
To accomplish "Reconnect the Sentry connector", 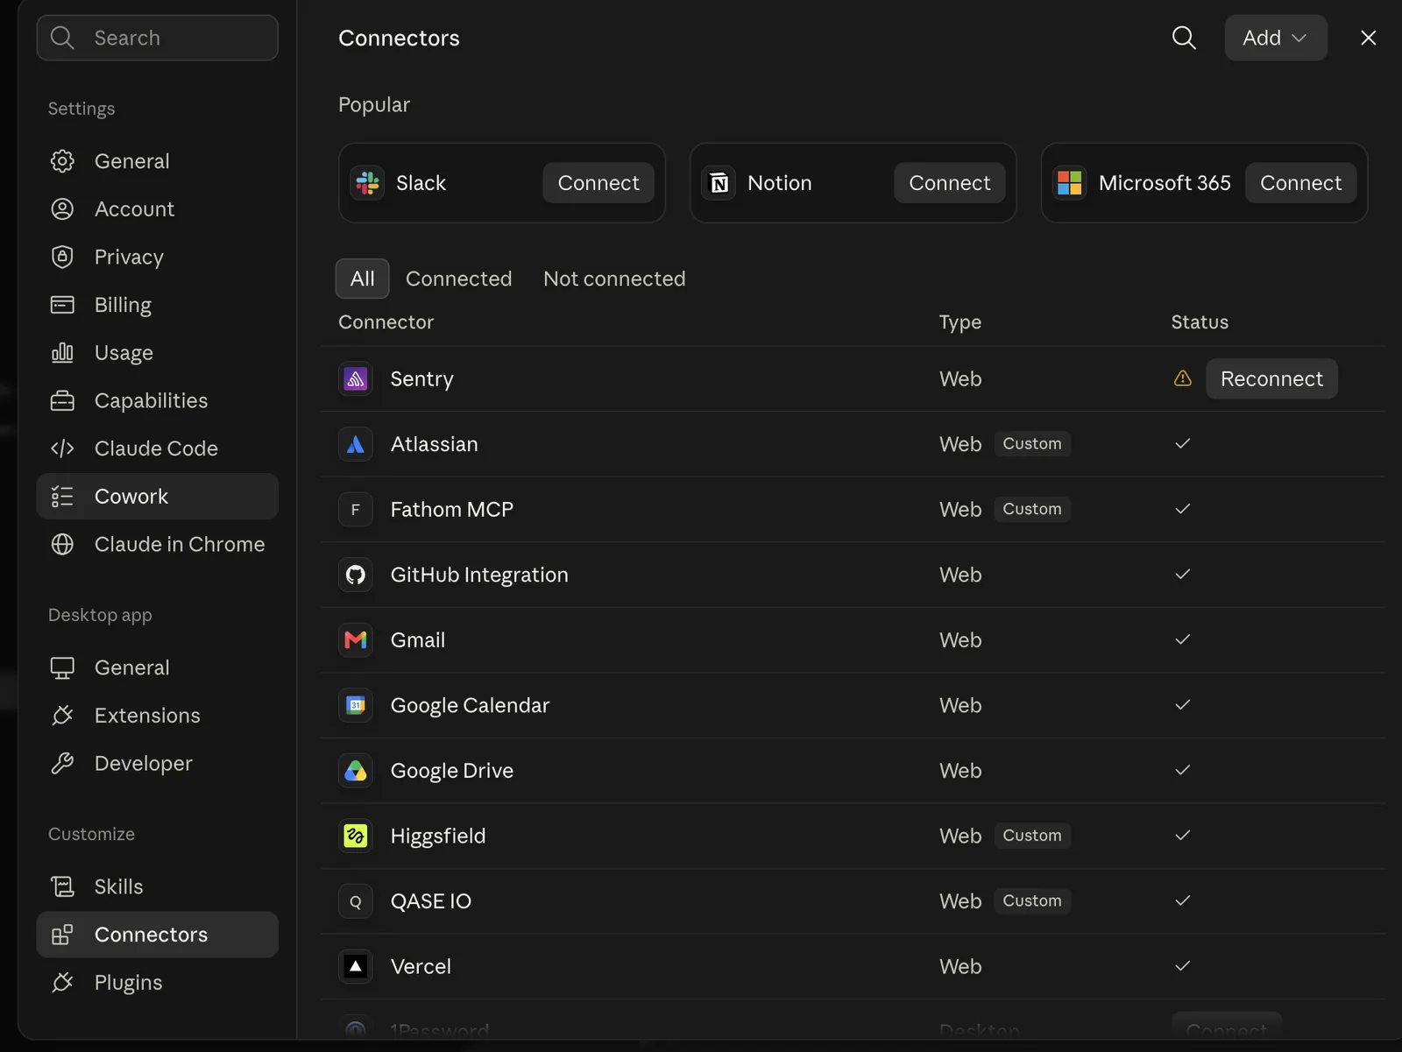I will click(x=1271, y=379).
